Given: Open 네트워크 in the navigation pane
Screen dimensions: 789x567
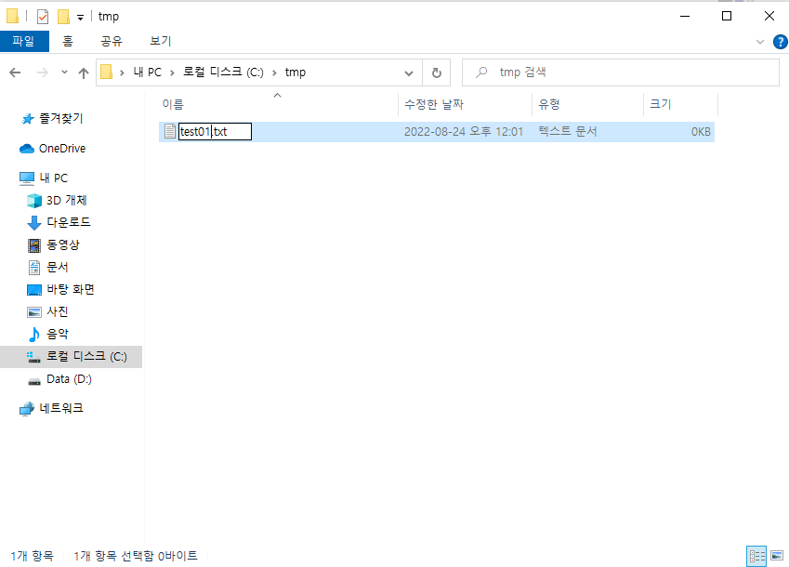Looking at the screenshot, I should tap(61, 408).
